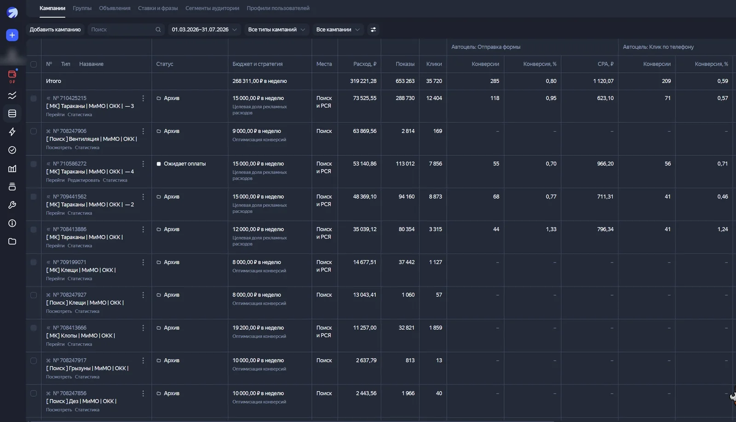Open the 'Сегменты аудитории' tab
The image size is (736, 422).
pos(212,8)
